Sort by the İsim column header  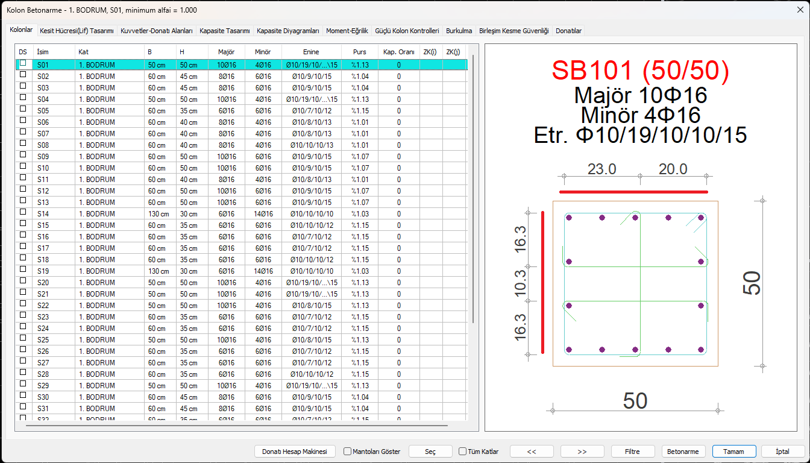54,52
